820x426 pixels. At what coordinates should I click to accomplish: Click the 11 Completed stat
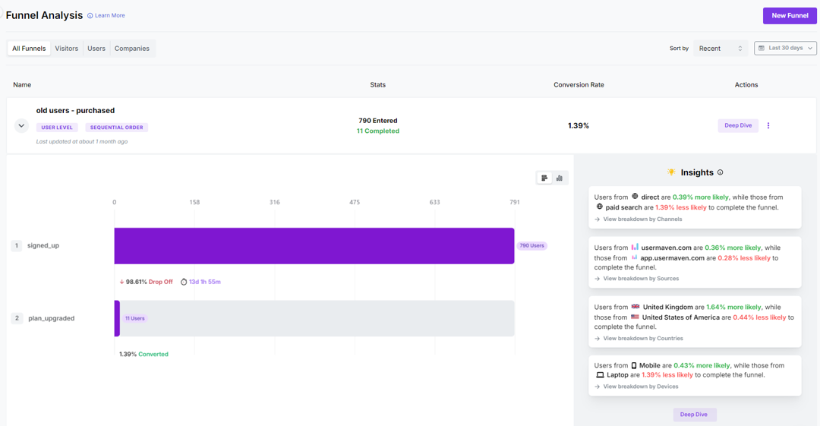[378, 131]
